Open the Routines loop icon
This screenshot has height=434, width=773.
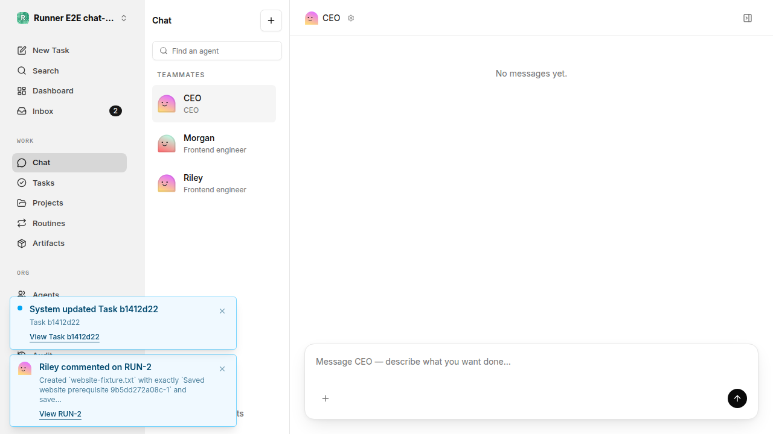click(x=22, y=223)
